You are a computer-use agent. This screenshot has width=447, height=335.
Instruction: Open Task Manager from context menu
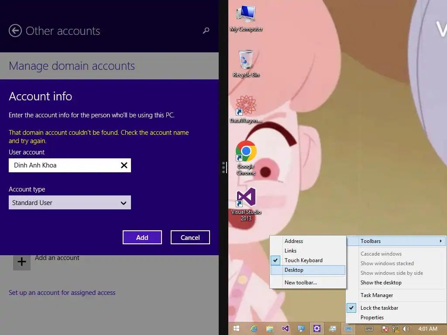point(396,295)
